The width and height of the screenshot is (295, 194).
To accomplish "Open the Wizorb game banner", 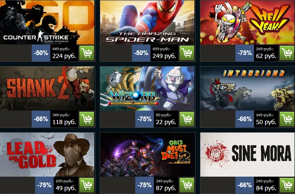I will (x=147, y=88).
